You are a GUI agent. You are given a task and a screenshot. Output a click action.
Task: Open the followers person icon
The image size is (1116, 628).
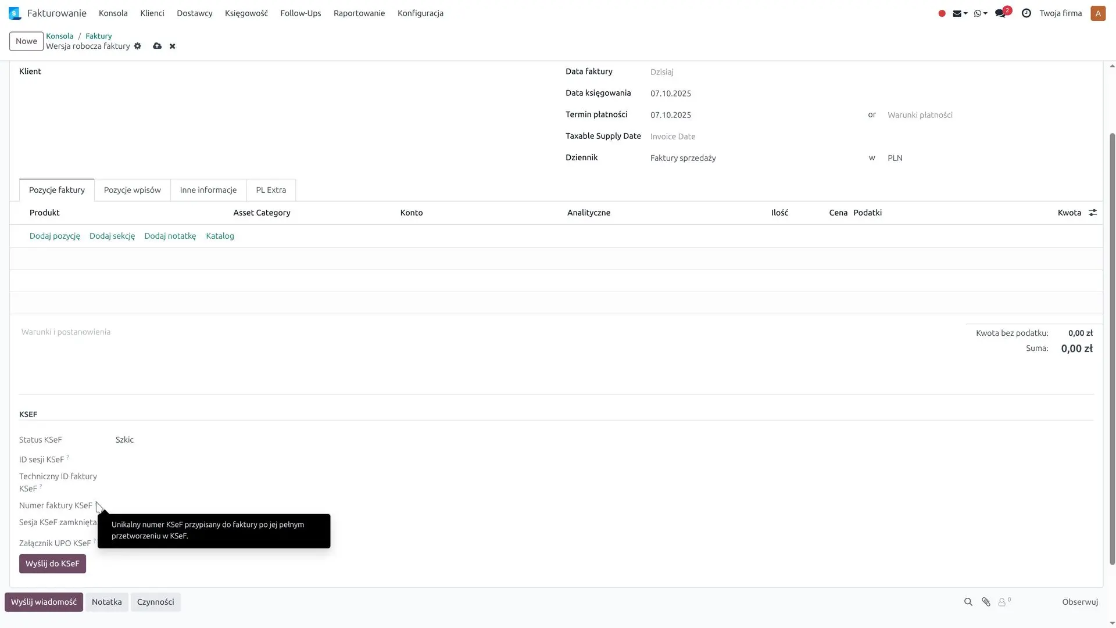(x=1003, y=602)
